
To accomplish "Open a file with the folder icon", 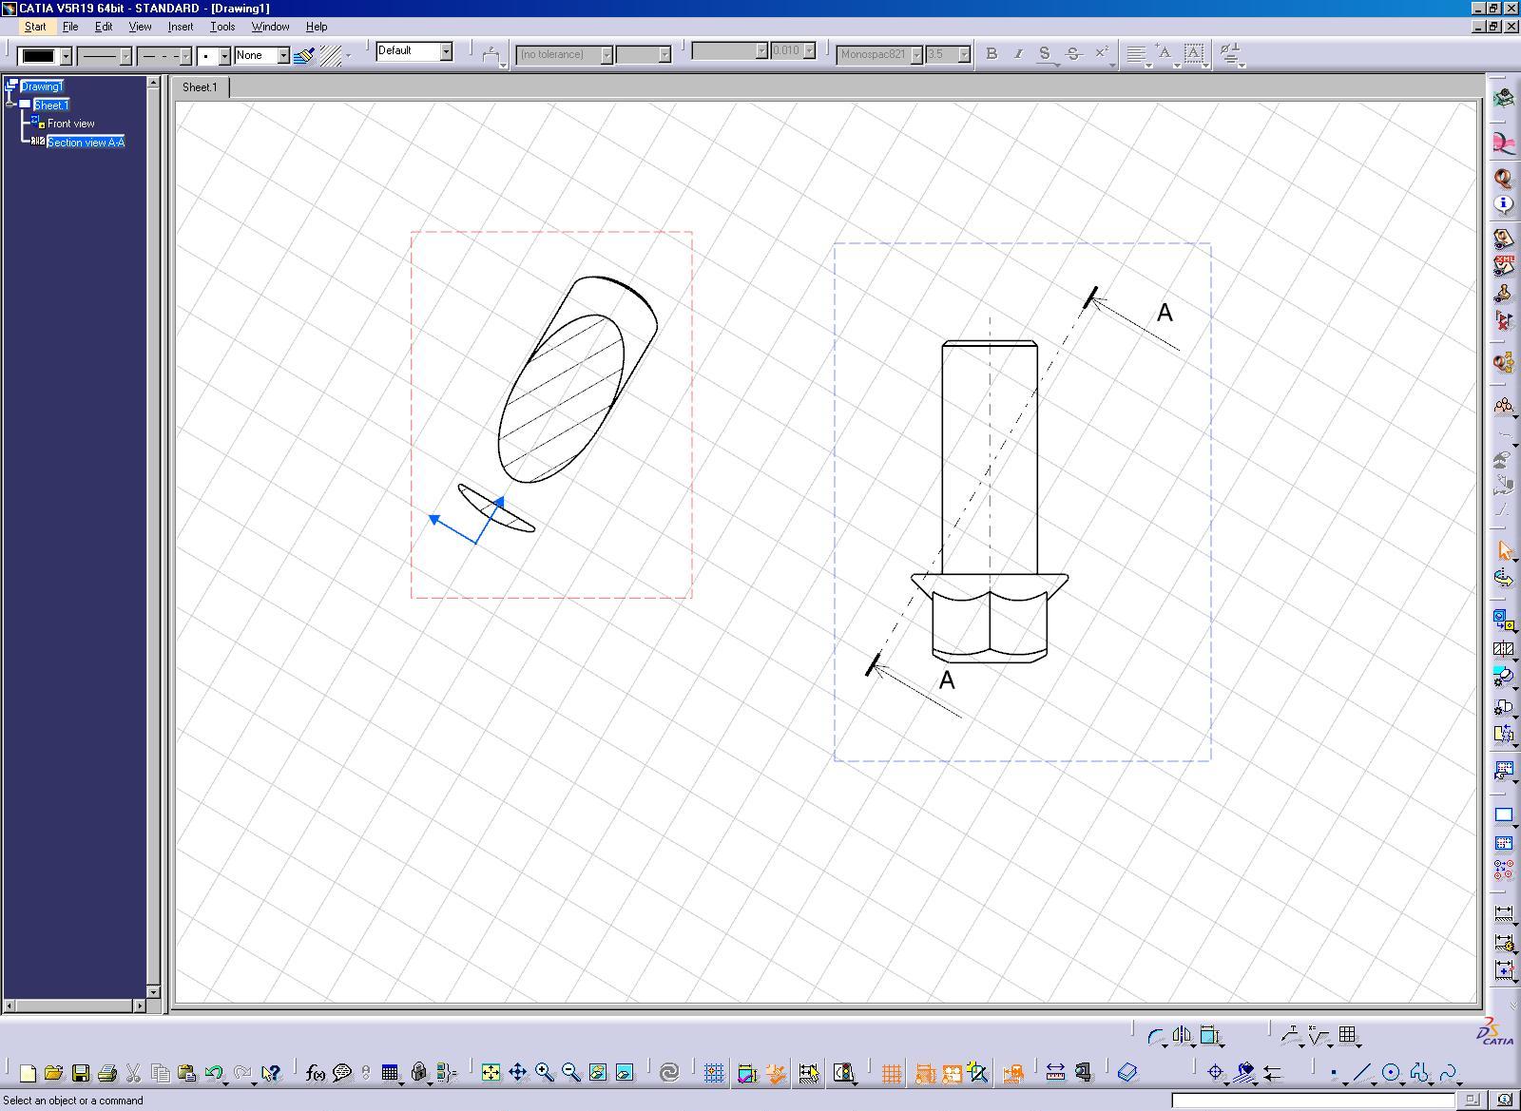I will [x=53, y=1073].
